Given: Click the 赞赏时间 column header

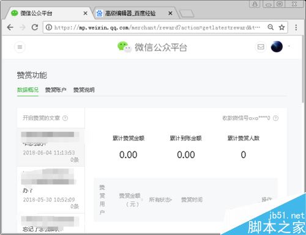Looking at the screenshot, I should (192, 200).
